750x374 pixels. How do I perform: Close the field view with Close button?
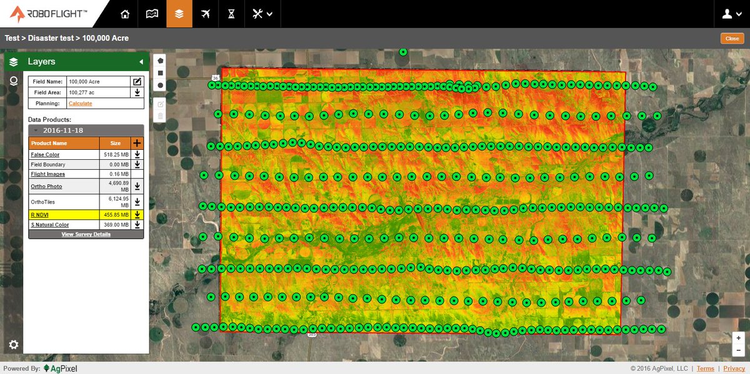click(732, 38)
